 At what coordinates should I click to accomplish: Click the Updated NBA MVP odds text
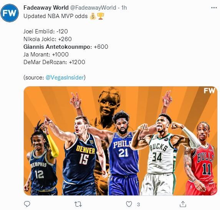56,16
